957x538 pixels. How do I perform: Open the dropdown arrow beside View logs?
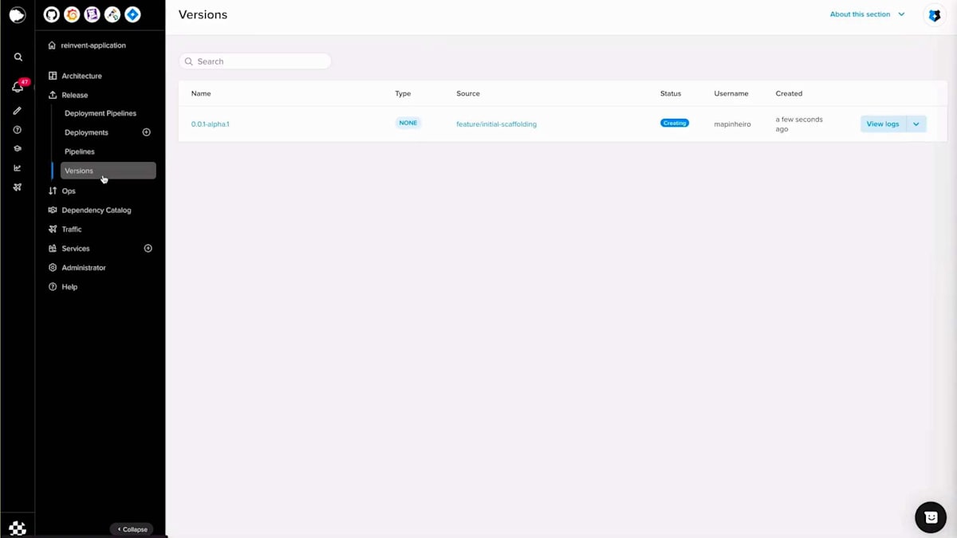pos(916,124)
